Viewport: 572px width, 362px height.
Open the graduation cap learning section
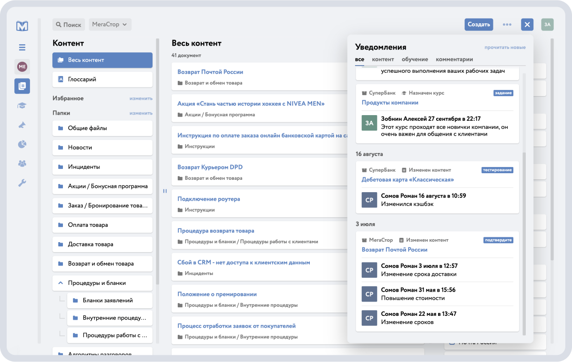pyautogui.click(x=22, y=106)
